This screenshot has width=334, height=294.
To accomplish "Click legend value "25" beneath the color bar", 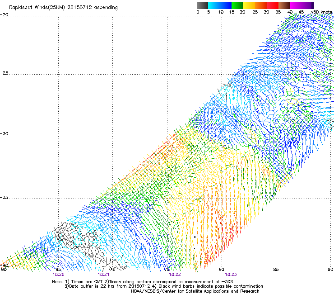I will tap(255, 12).
